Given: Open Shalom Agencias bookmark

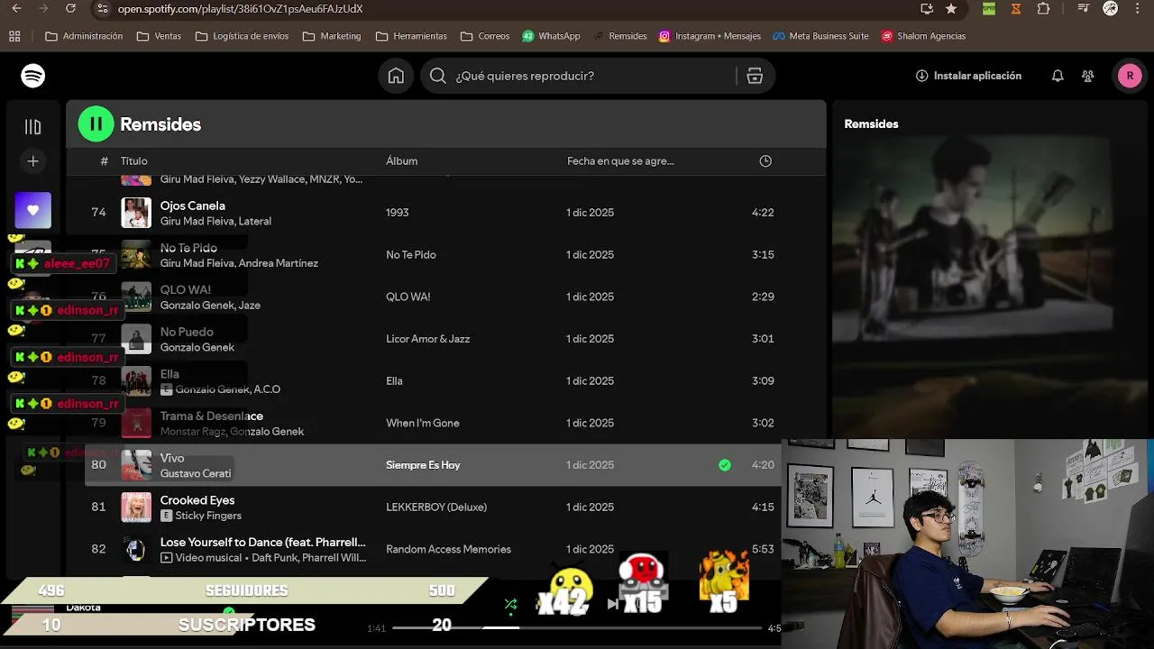Looking at the screenshot, I should (x=923, y=36).
